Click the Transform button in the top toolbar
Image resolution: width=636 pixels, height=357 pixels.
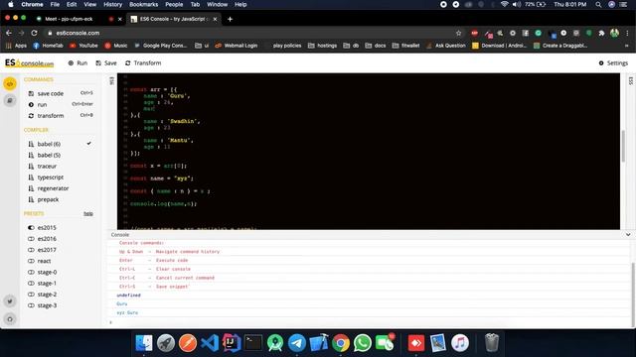[x=143, y=63]
